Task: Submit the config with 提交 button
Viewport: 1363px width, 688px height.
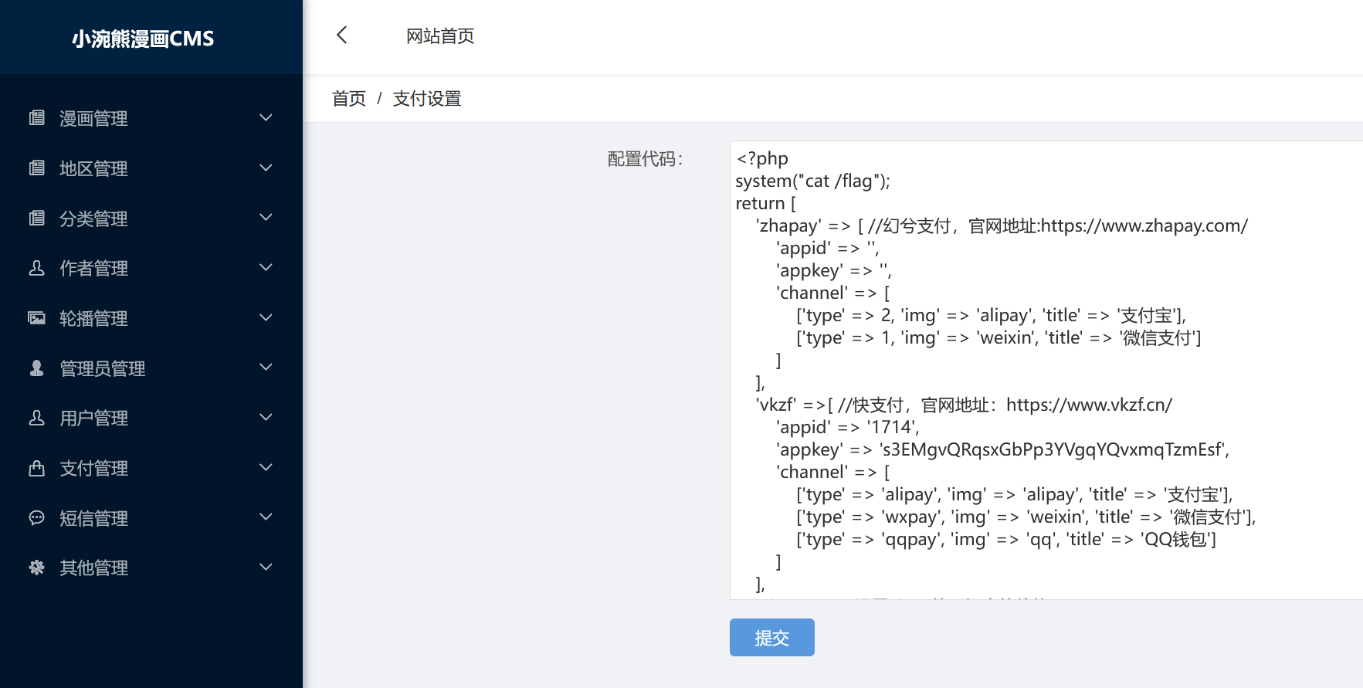Action: coord(771,637)
